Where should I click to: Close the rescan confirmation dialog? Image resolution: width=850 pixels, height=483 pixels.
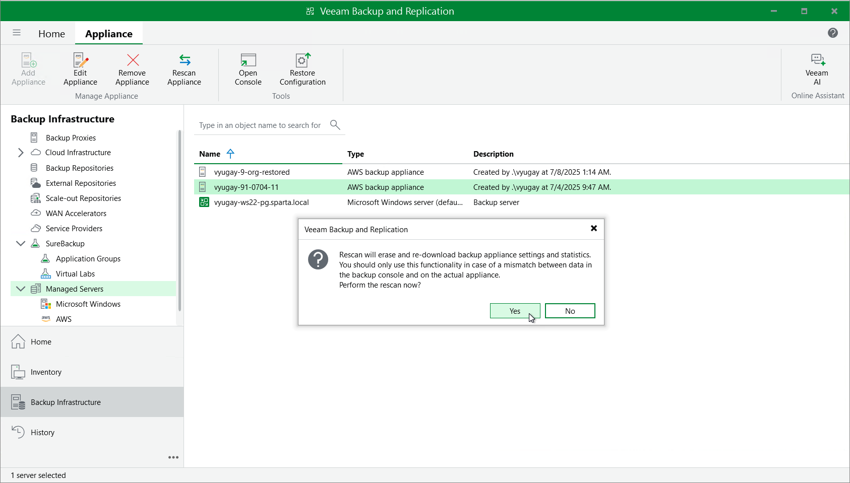click(x=593, y=229)
